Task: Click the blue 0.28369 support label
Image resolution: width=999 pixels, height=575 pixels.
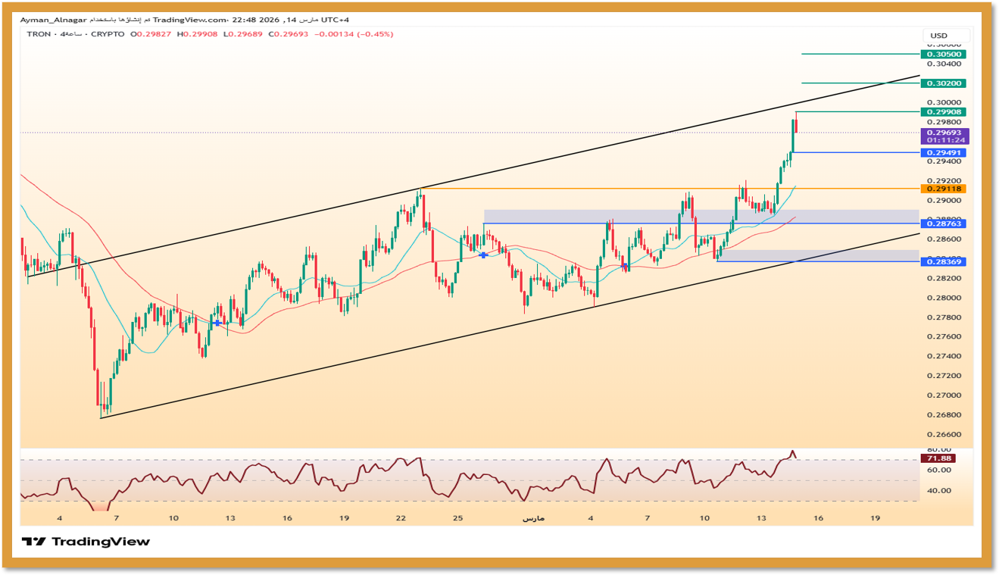Action: pyautogui.click(x=942, y=262)
